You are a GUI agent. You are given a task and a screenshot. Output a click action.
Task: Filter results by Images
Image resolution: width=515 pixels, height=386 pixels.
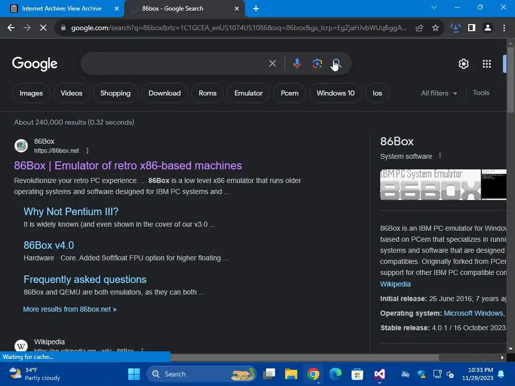pyautogui.click(x=31, y=93)
